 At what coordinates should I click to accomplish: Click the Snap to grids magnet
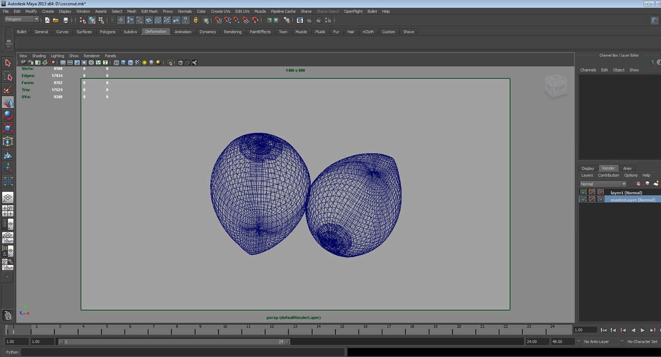(218, 20)
